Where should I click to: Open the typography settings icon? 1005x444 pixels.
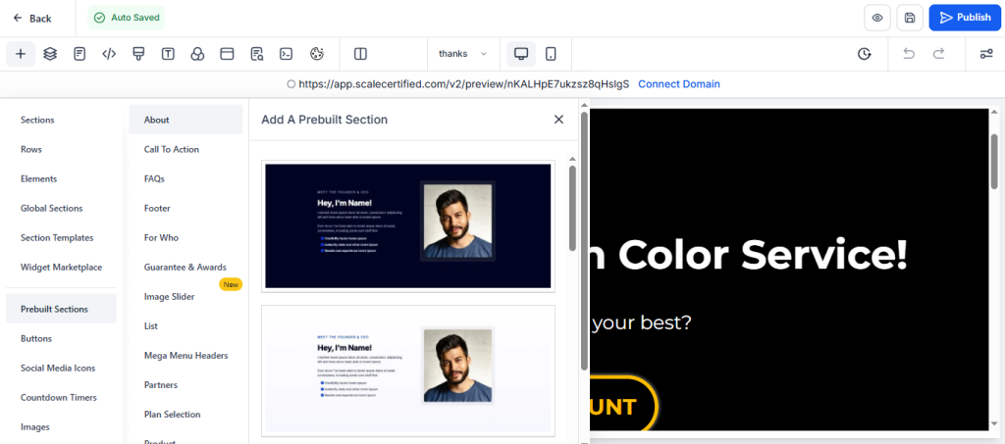(168, 54)
